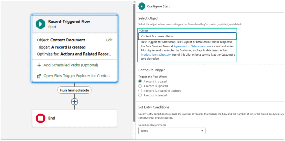Click the Configure Start header play icon

click(142, 6)
